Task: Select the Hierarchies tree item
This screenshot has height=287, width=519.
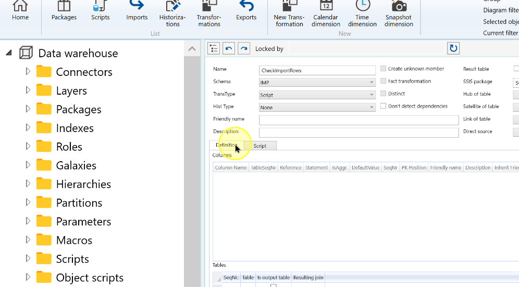Action: coord(83,184)
